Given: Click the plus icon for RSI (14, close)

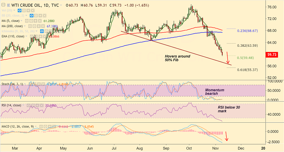Looking at the screenshot, I should tap(37, 105).
